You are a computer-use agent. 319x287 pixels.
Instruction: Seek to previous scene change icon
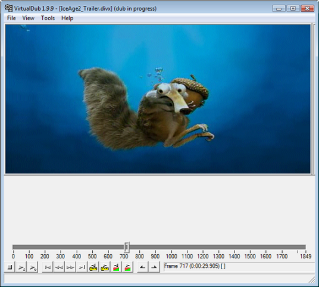pos(116,267)
